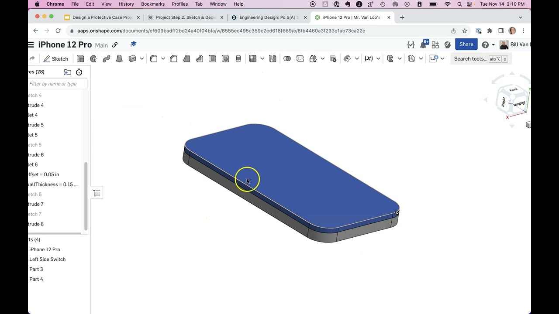Expand the Variable (x) dropdown
The width and height of the screenshot is (559, 314).
point(378,58)
